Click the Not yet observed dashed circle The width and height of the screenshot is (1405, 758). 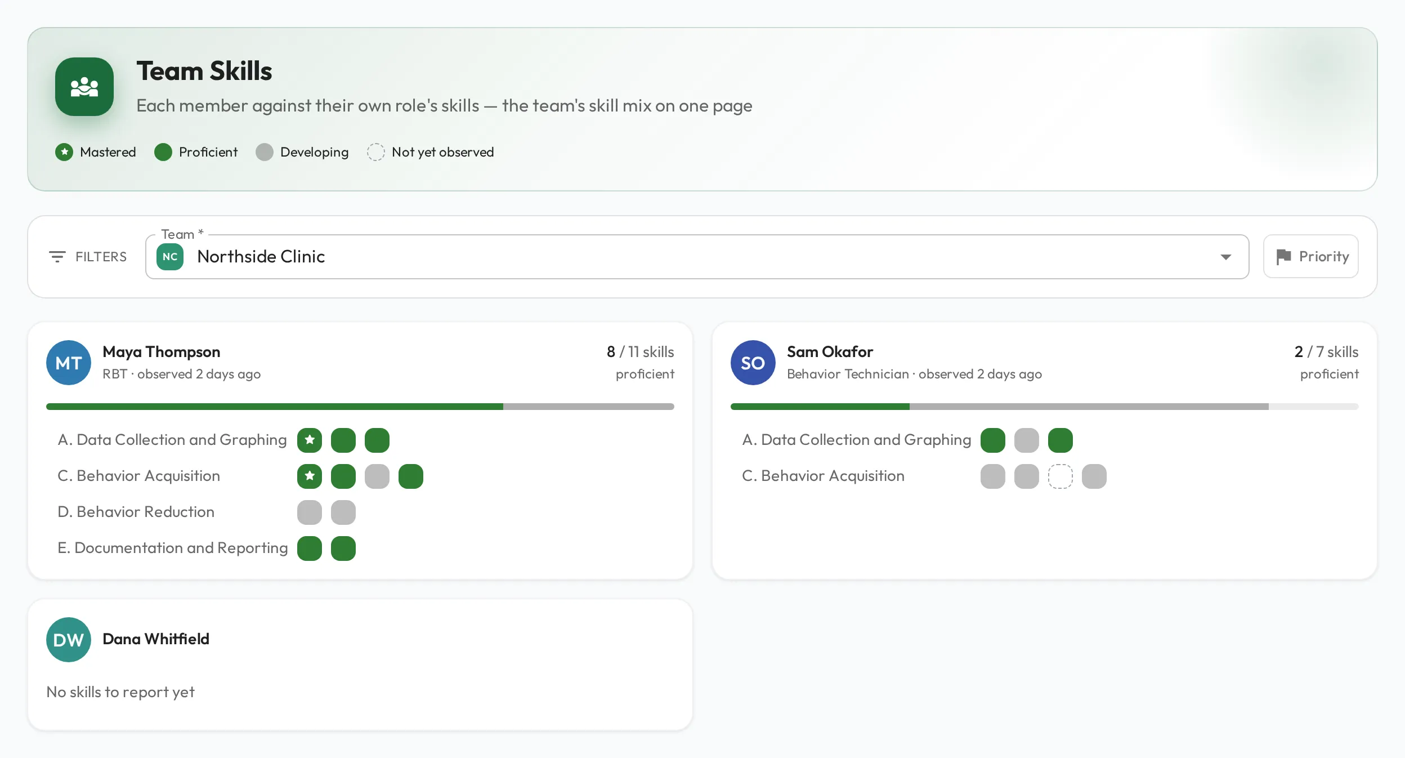(376, 152)
